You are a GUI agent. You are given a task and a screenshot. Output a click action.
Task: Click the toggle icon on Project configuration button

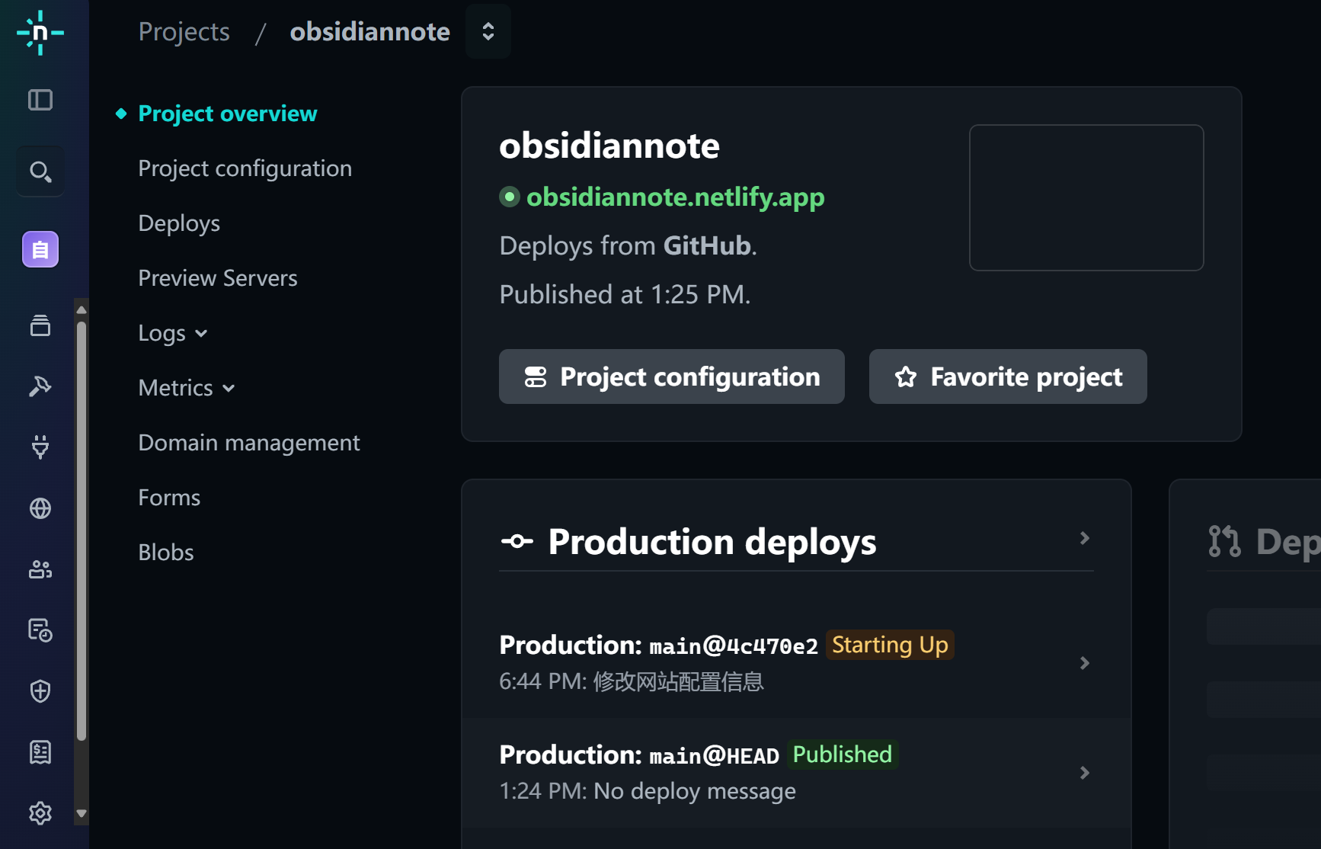(x=536, y=376)
